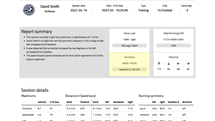Image resolution: width=215 pixels, height=121 pixels.
Task: Select the '5.0%' HSR progress bar
Action: click(x=173, y=46)
